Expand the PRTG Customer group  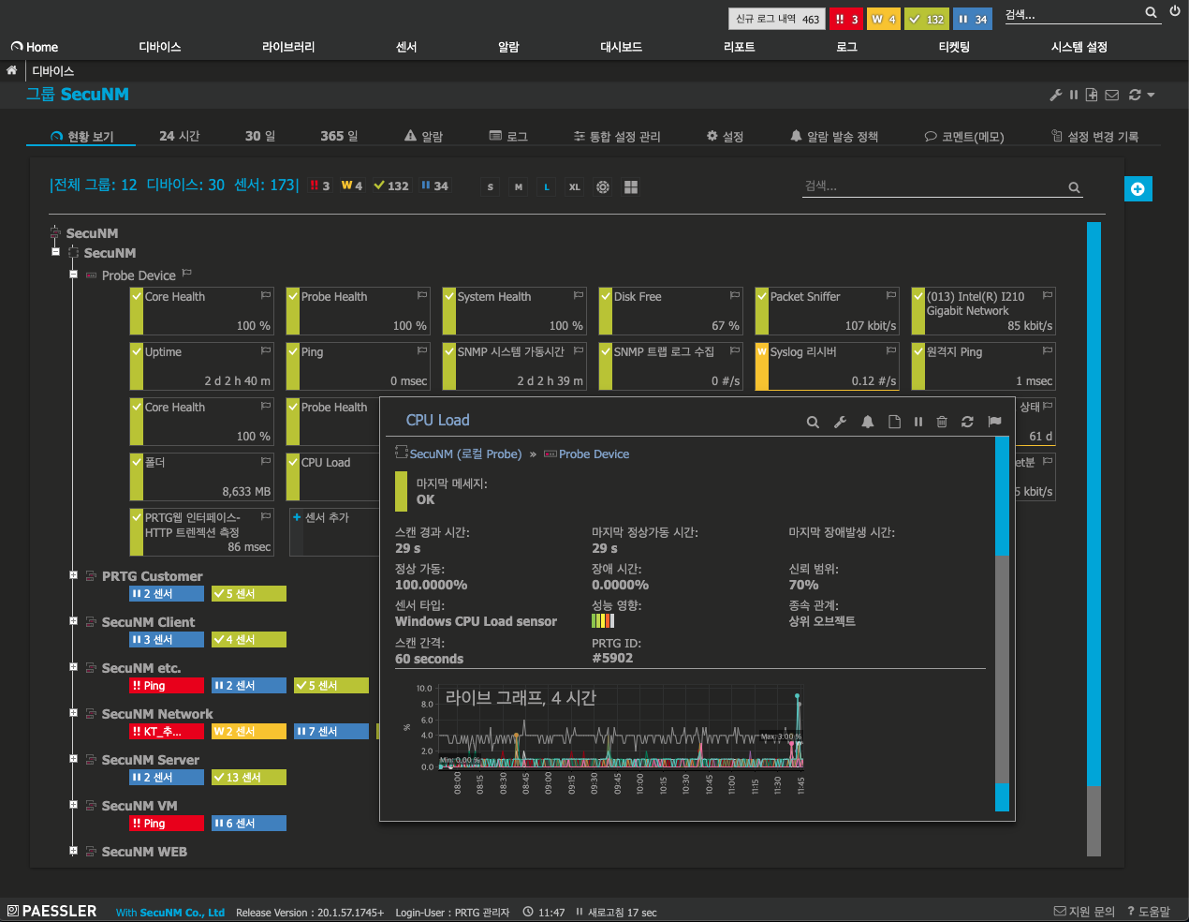click(73, 575)
